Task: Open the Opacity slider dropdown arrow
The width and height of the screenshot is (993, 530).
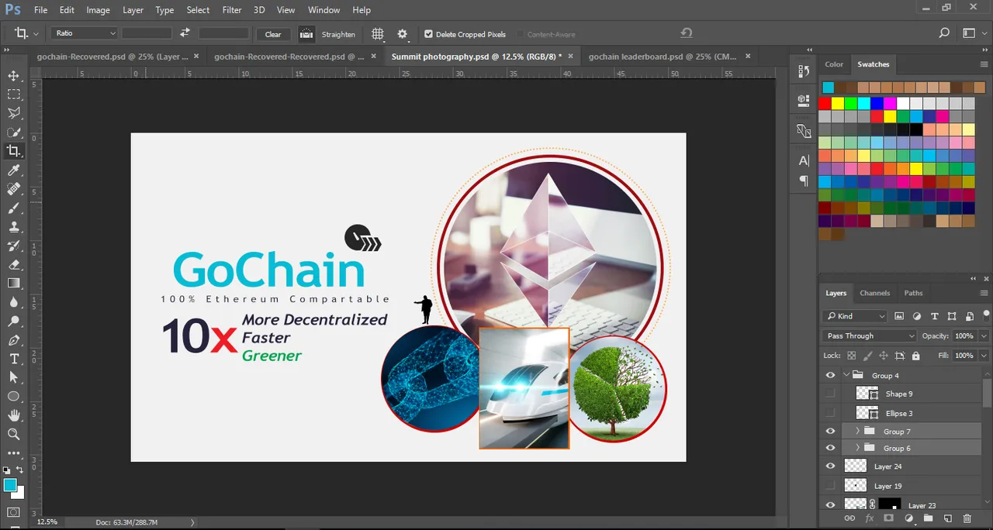Action: tap(984, 336)
